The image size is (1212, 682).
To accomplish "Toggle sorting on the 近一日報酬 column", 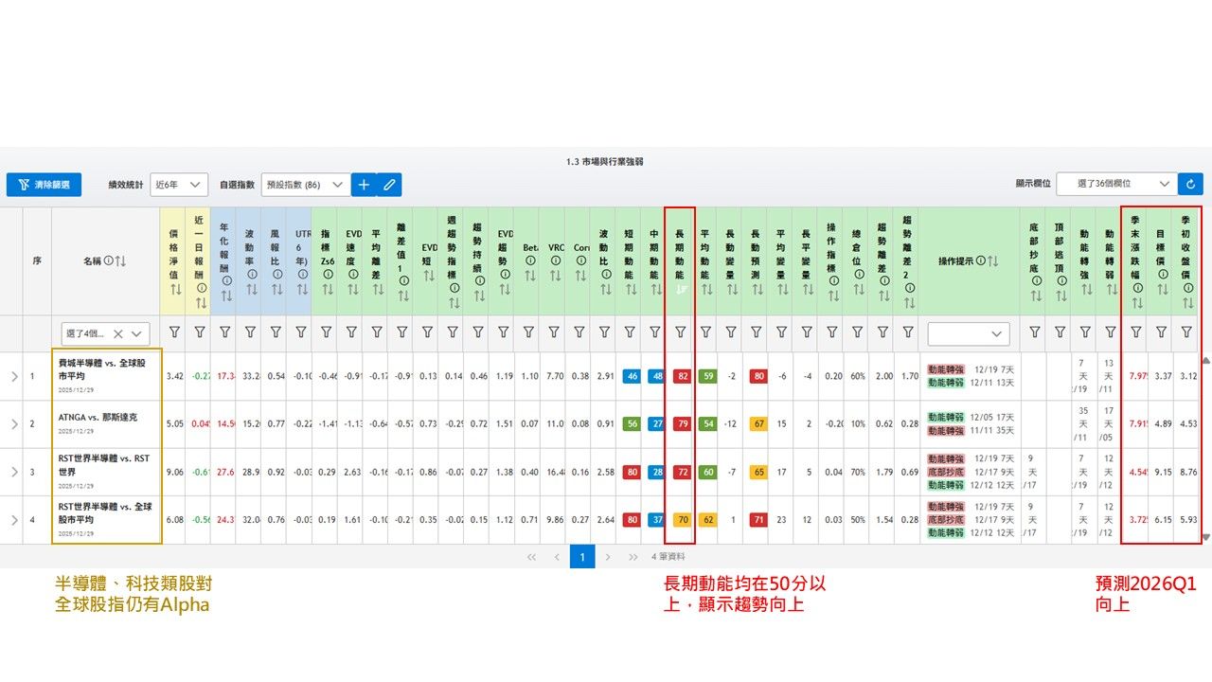I will tap(201, 302).
